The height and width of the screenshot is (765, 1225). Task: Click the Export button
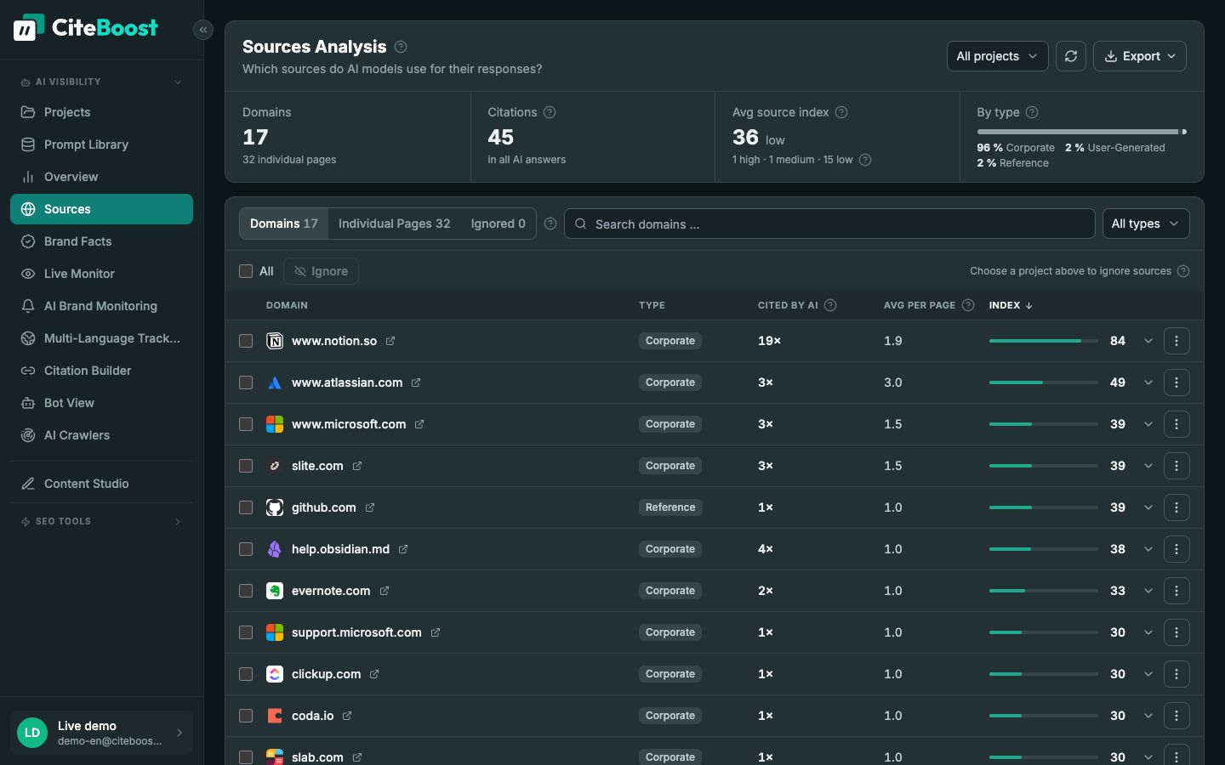pyautogui.click(x=1139, y=56)
